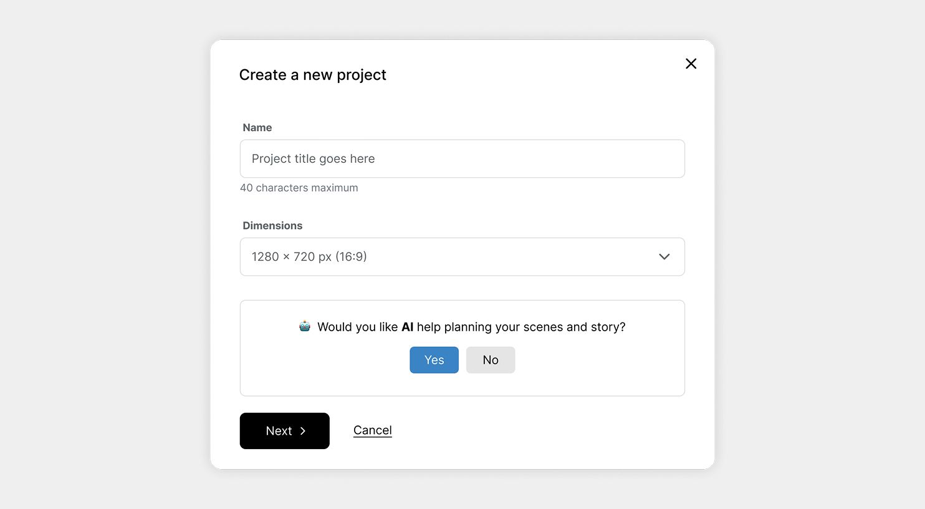Click the chevron on the Dimensions selector
This screenshot has height=509, width=925.
[x=664, y=256]
